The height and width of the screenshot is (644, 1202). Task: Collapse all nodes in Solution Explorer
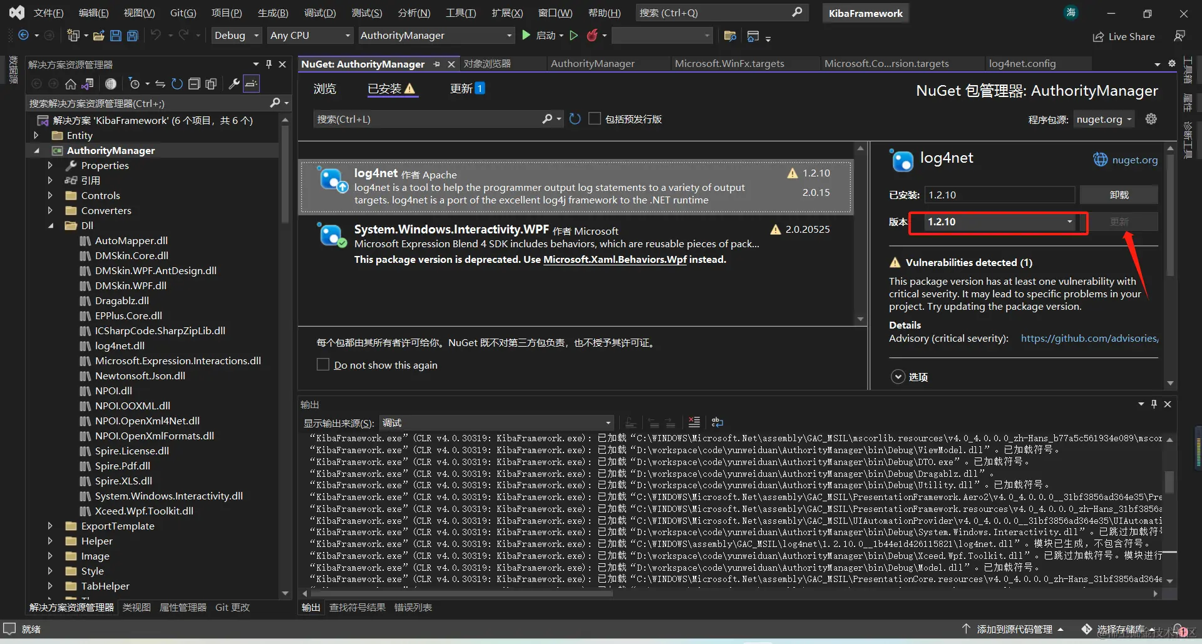coord(194,84)
